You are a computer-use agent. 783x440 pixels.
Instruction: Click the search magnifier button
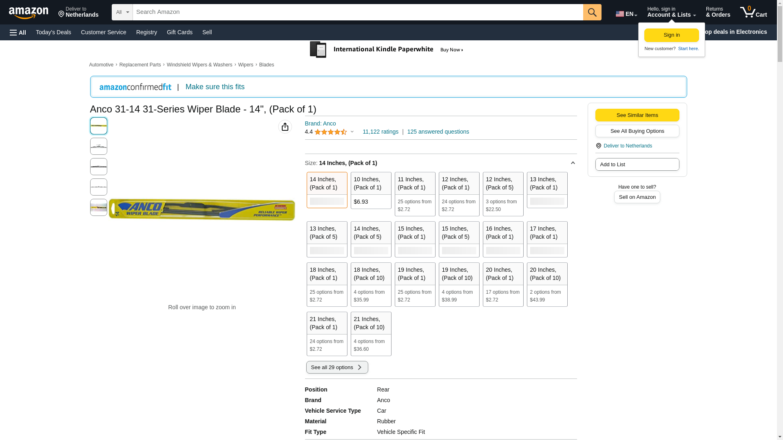(592, 12)
